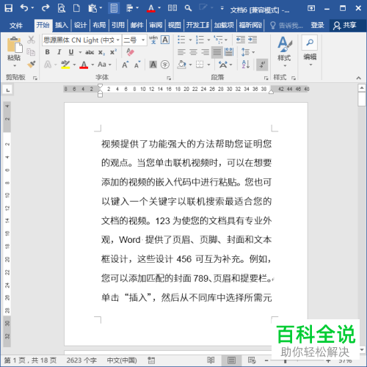This screenshot has height=367, width=367.
Task: Click the vertical scrollbar up arrow
Action: [x=362, y=88]
